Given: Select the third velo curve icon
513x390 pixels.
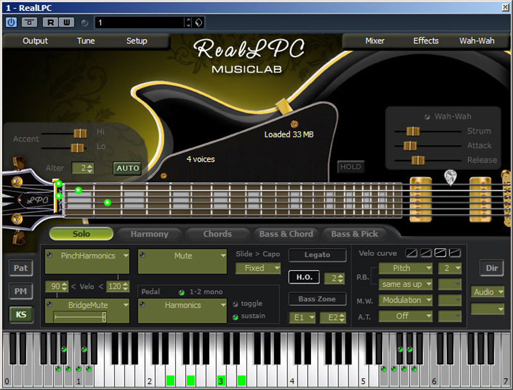Looking at the screenshot, I should pyautogui.click(x=440, y=253).
